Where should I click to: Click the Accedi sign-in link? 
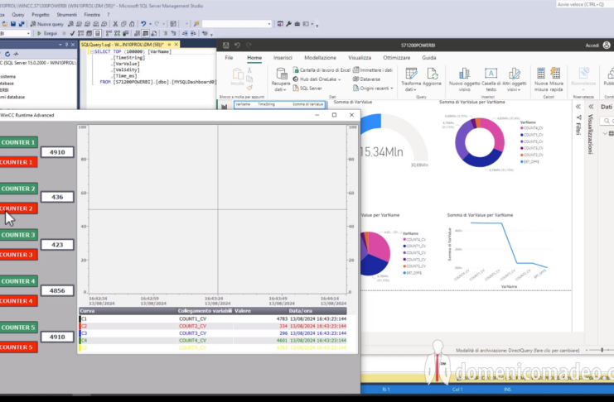[x=592, y=45]
